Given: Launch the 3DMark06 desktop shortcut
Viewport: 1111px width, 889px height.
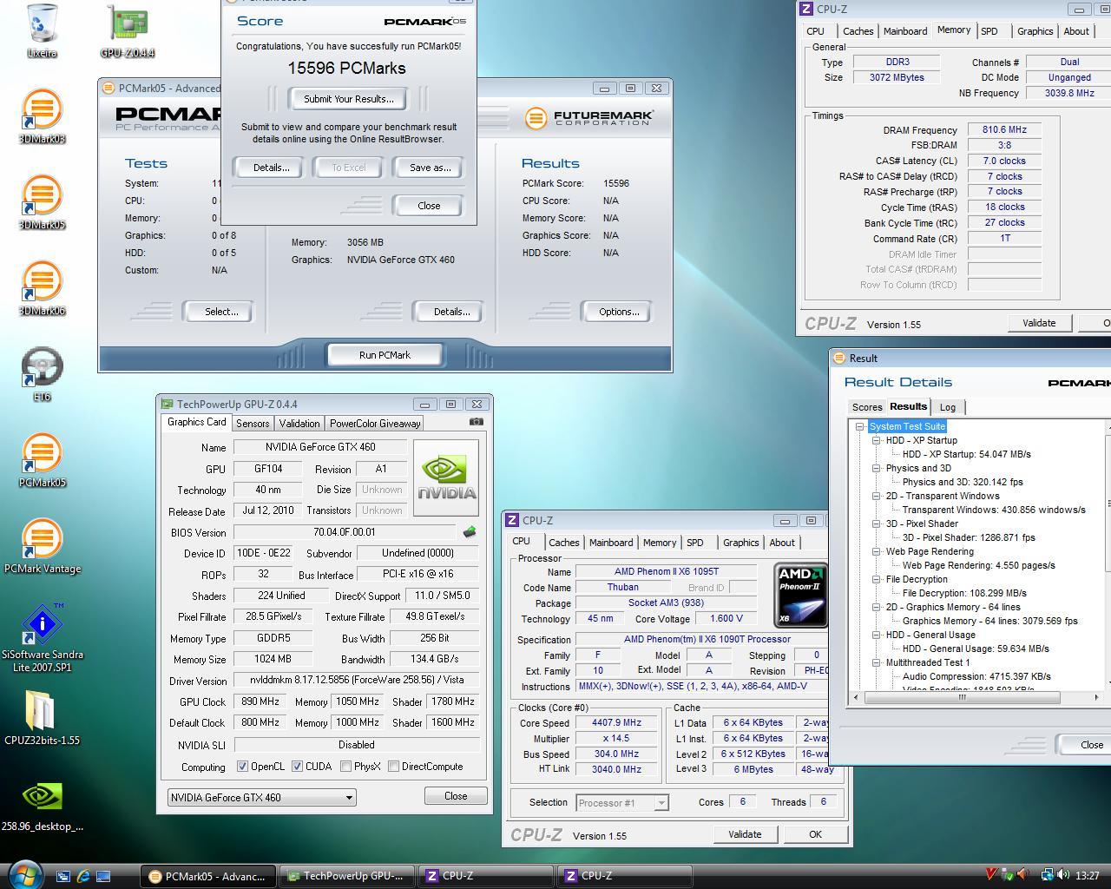Looking at the screenshot, I should [x=42, y=288].
